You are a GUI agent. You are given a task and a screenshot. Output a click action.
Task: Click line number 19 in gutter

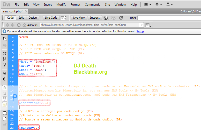(x=12, y=111)
